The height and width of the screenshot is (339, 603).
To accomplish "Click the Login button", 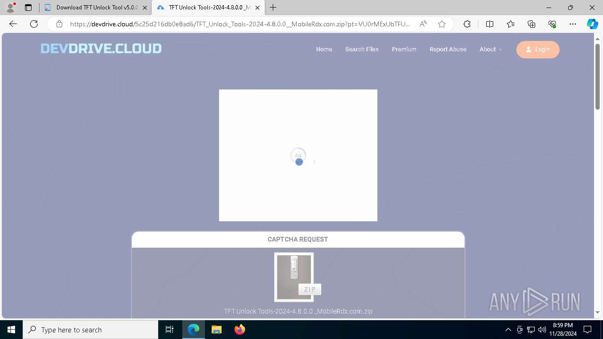I will (x=538, y=49).
